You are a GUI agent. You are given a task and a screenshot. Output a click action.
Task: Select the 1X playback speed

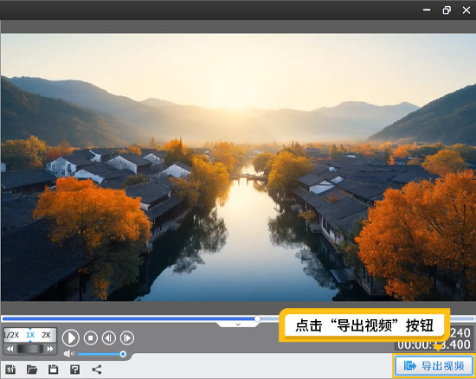[30, 335]
